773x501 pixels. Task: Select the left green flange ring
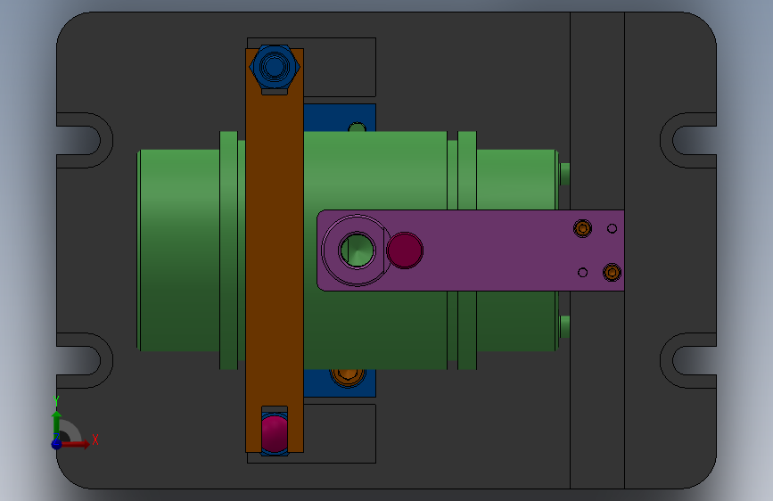click(229, 250)
